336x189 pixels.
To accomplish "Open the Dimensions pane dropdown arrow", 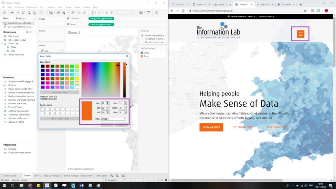I will coord(35,32).
